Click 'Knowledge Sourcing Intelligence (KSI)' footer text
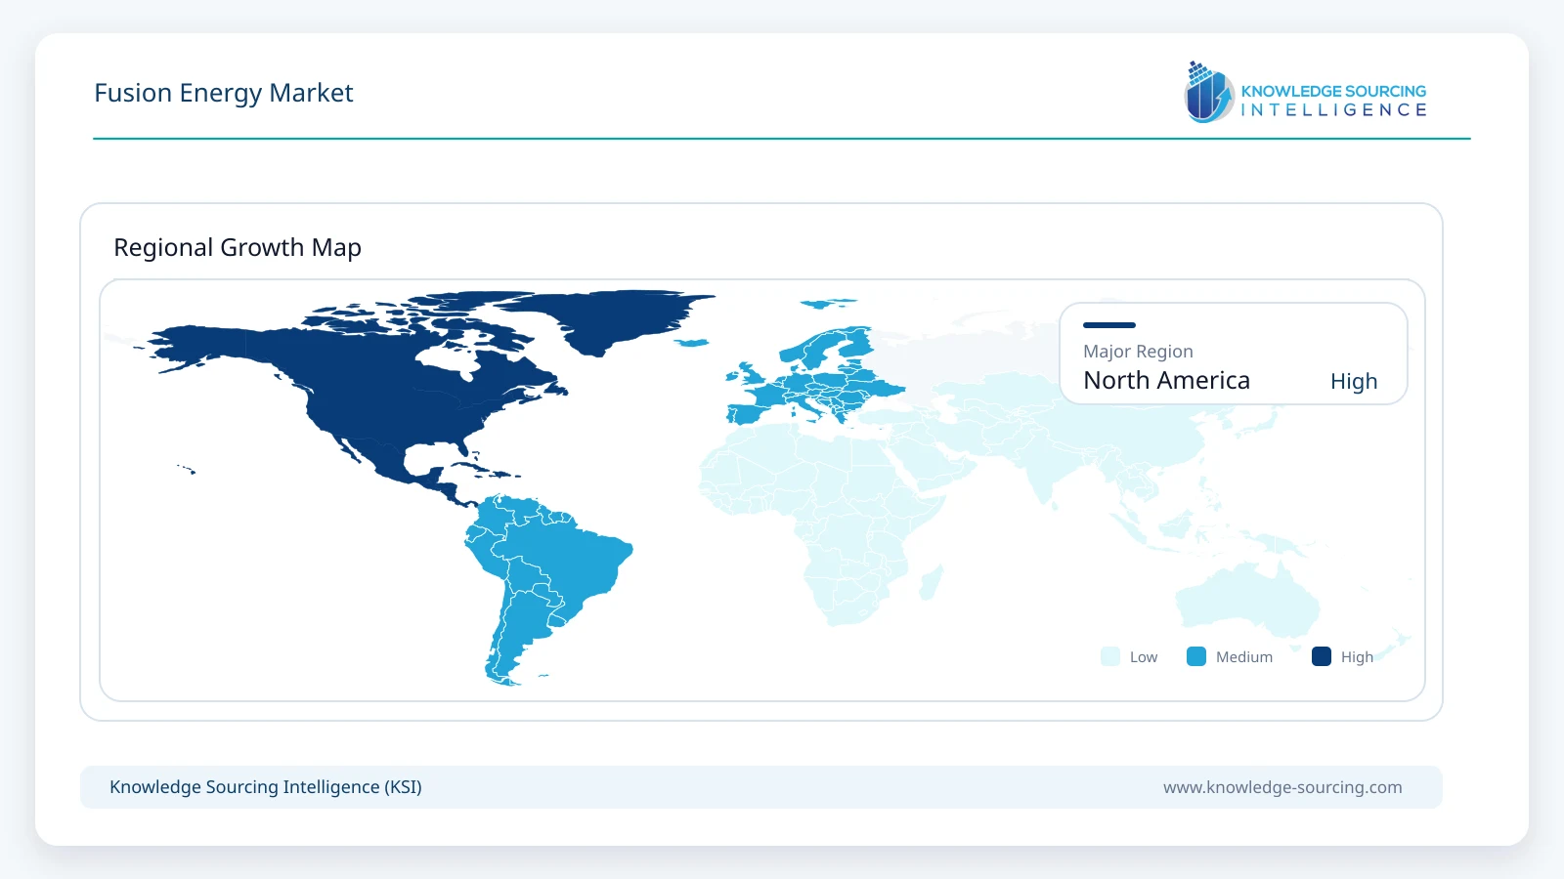1564x879 pixels. click(266, 787)
